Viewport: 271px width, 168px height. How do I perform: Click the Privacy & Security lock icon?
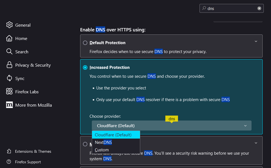click(9, 65)
